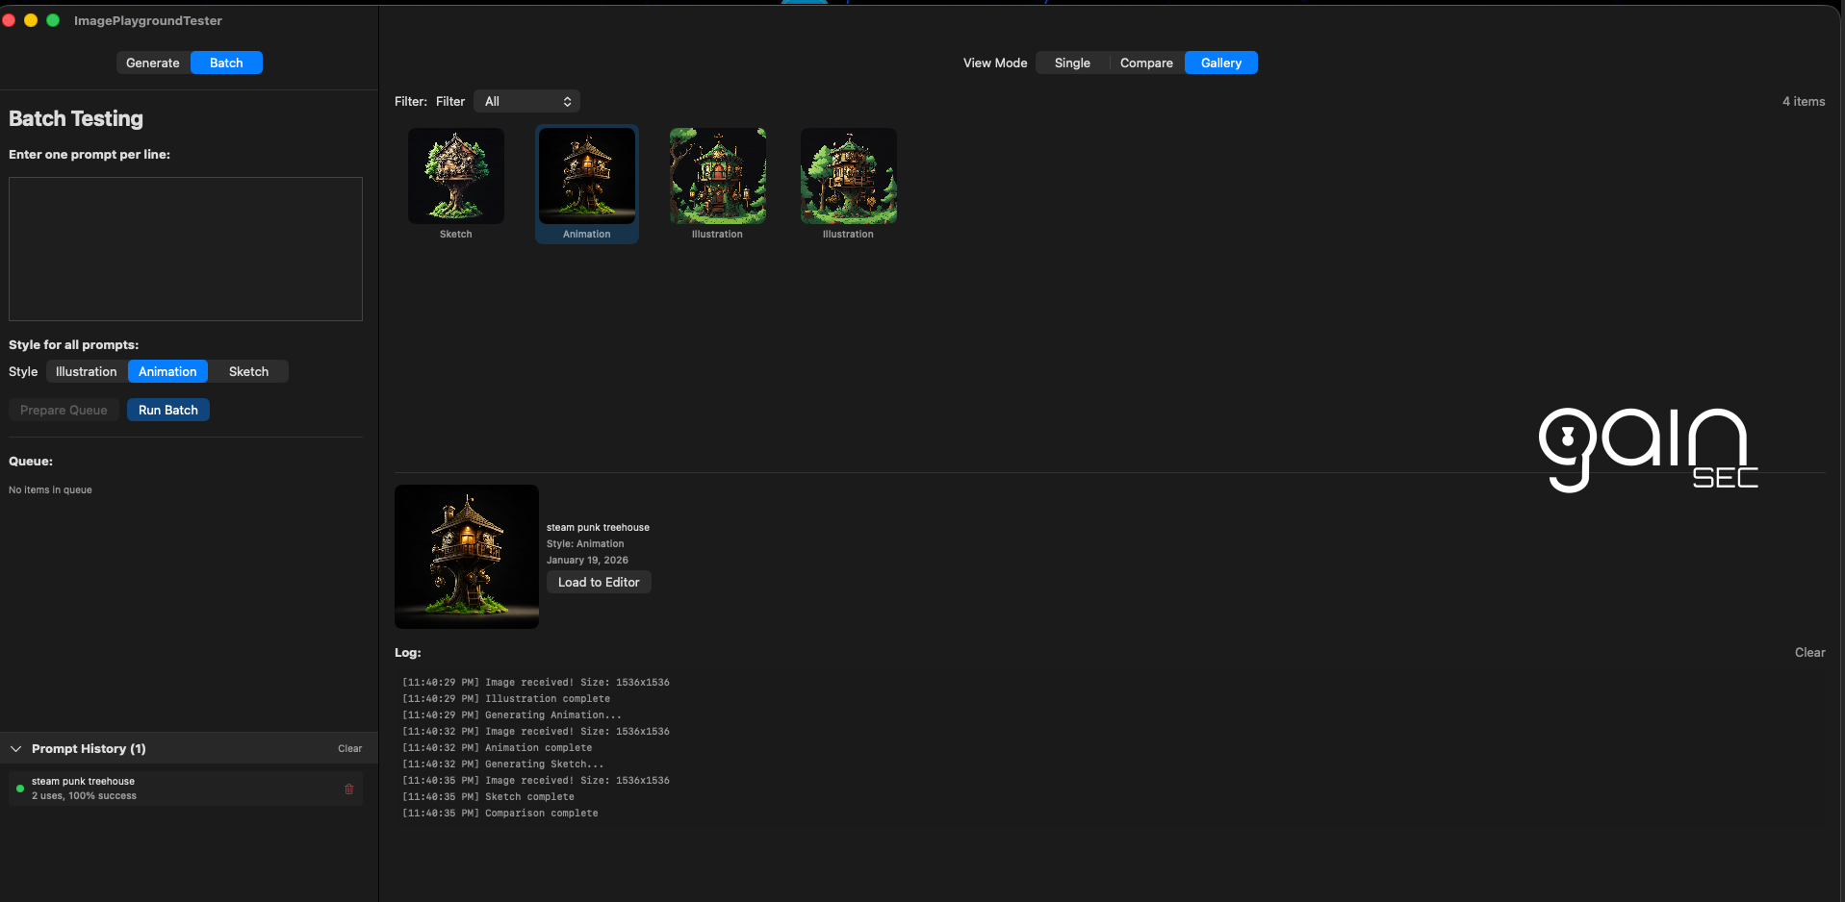Screen dimensions: 1845x902
Task: Click Load to Editor button
Action: tap(599, 582)
